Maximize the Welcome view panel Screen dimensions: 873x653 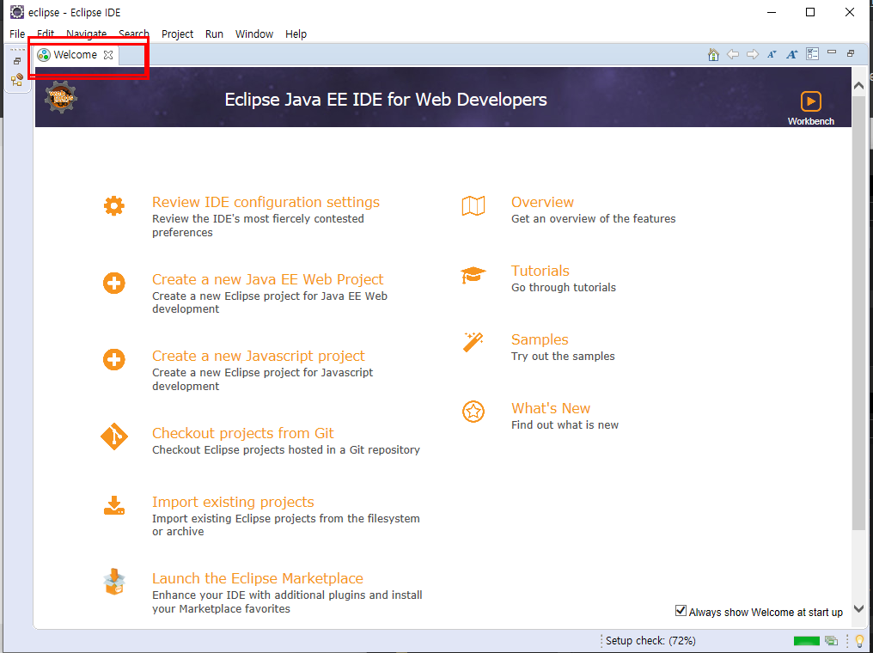851,53
